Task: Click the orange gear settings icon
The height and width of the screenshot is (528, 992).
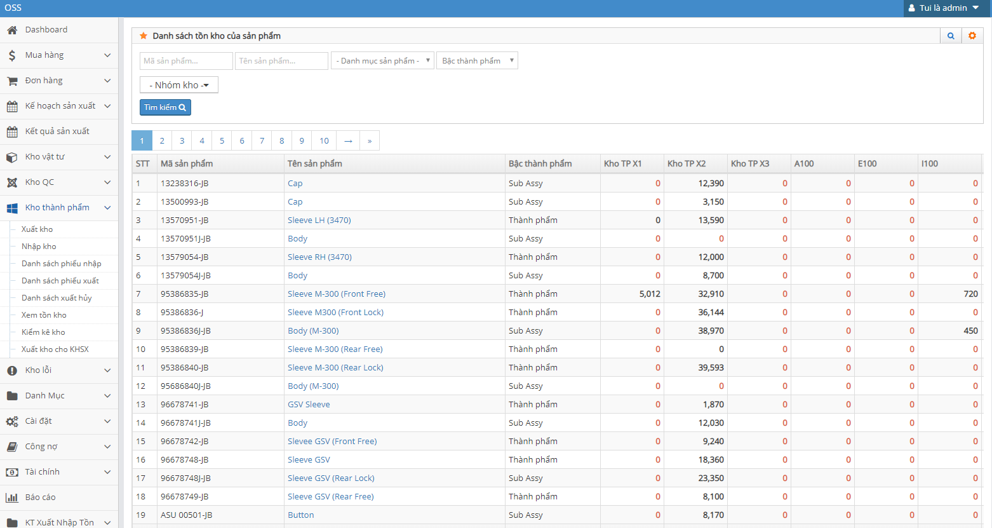Action: point(972,36)
